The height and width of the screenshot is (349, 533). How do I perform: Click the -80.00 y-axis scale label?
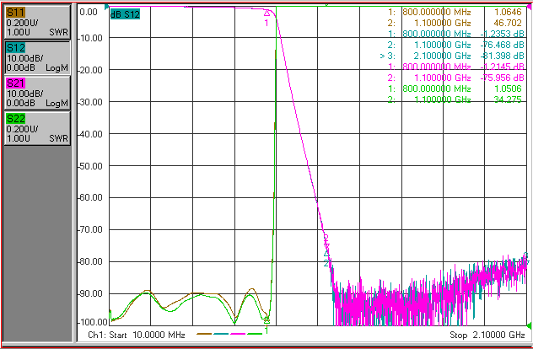point(90,261)
